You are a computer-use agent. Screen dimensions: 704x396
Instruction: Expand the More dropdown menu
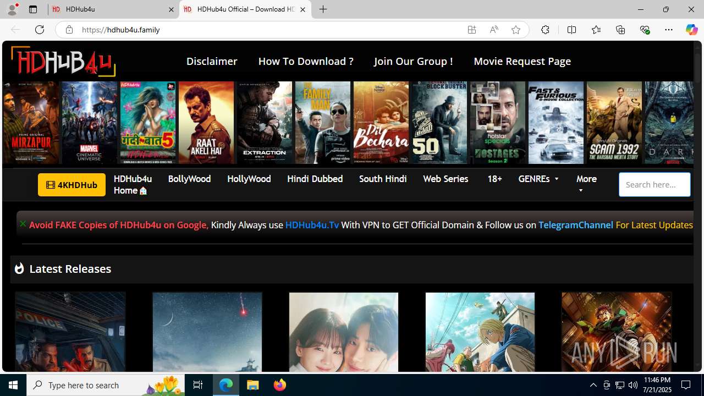point(586,184)
